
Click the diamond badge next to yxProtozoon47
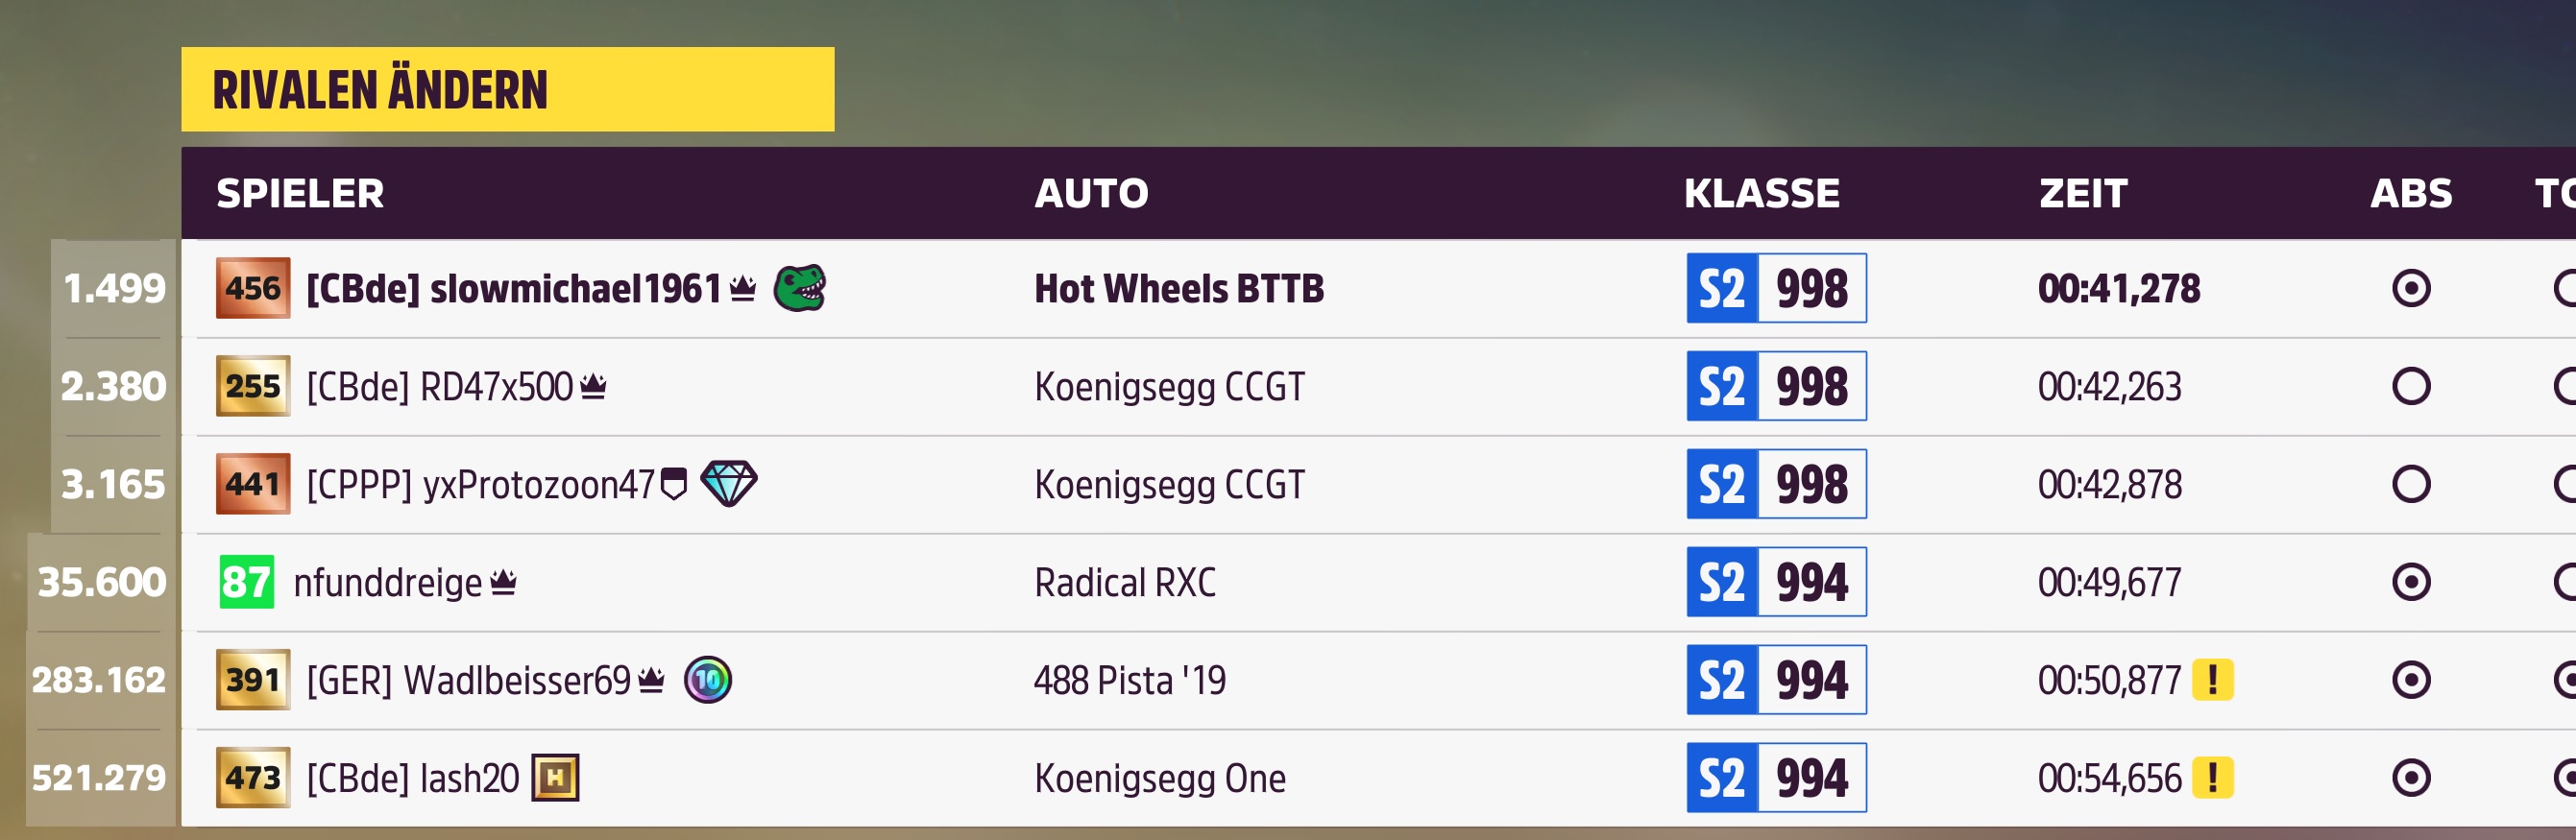click(x=729, y=484)
